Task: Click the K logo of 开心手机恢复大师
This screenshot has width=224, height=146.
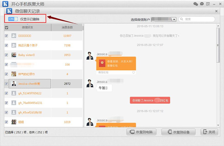Action: coord(5,4)
